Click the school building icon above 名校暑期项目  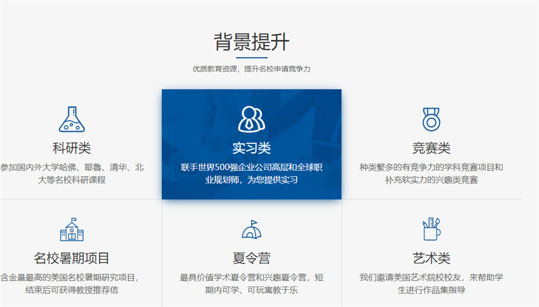[x=72, y=229]
